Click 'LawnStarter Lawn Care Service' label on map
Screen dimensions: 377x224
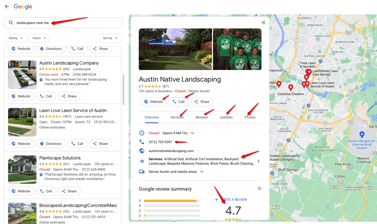coord(325,73)
